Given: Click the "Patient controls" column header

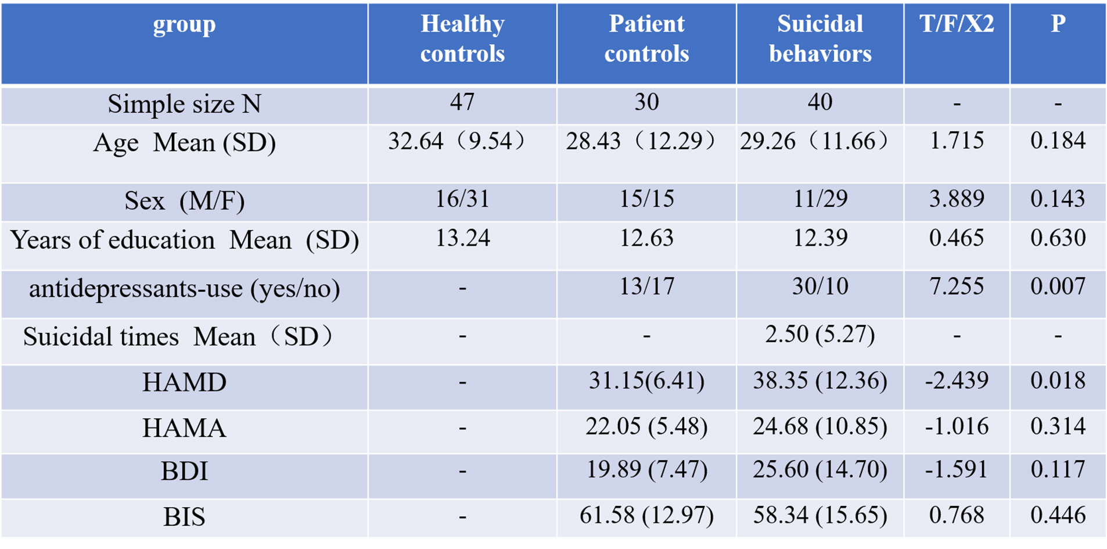Looking at the screenshot, I should pyautogui.click(x=646, y=39).
